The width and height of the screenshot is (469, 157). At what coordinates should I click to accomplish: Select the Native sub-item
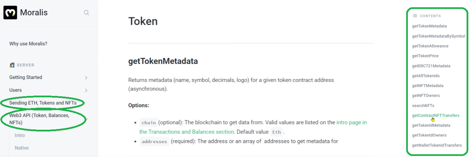(x=22, y=148)
